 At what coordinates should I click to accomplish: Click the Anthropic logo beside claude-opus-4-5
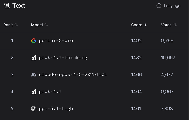34,75
